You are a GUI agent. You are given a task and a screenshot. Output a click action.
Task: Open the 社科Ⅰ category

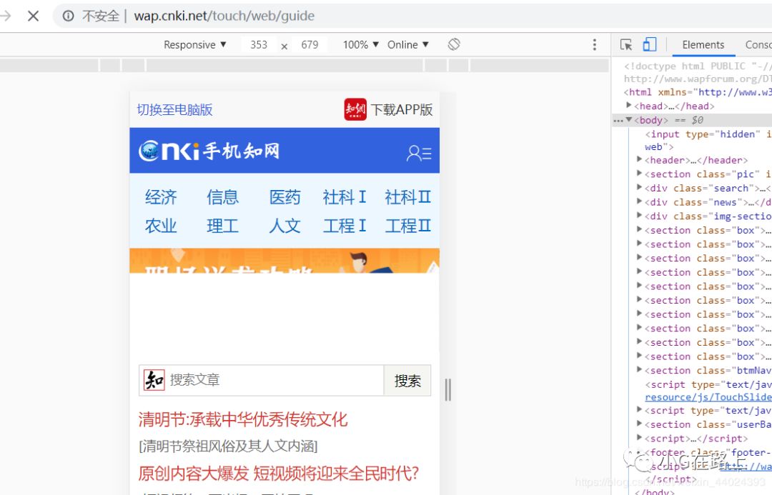[x=345, y=197]
